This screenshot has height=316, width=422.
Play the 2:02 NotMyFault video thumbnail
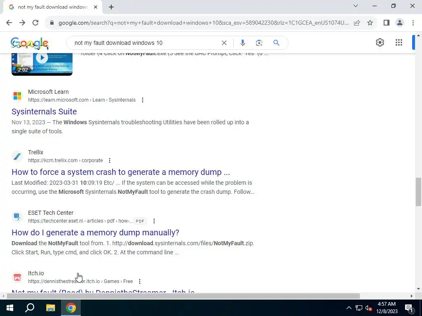[x=42, y=64]
